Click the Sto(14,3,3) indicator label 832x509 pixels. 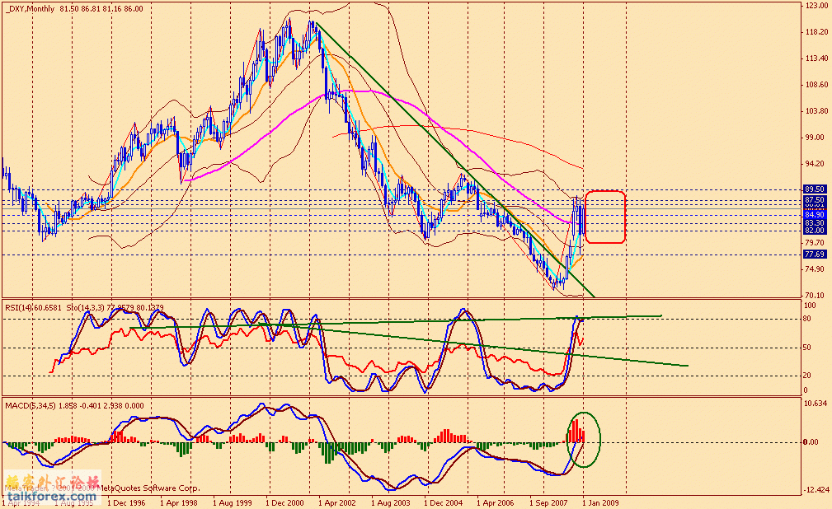(x=87, y=307)
